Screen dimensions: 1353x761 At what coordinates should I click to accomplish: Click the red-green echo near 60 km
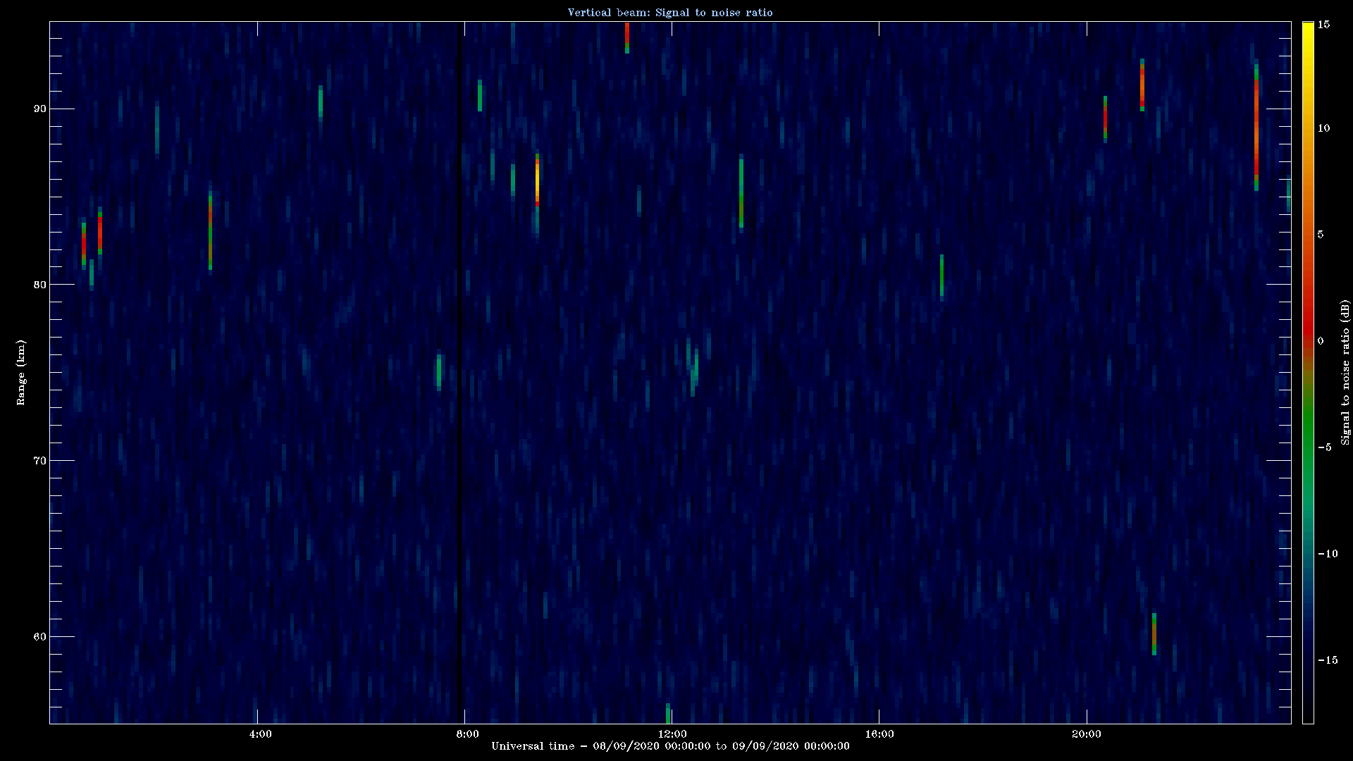pyautogui.click(x=1154, y=634)
